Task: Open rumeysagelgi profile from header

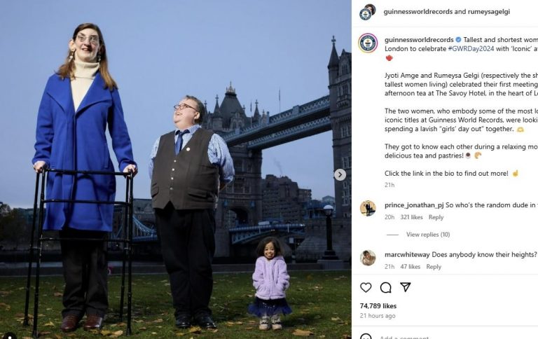Action: [488, 12]
